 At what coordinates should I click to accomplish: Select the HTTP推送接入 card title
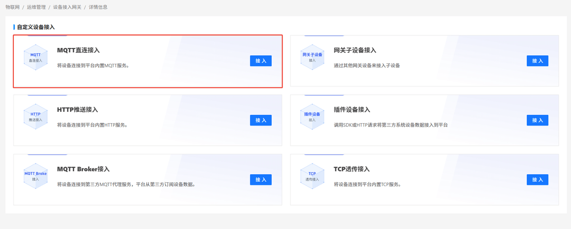[x=78, y=110]
